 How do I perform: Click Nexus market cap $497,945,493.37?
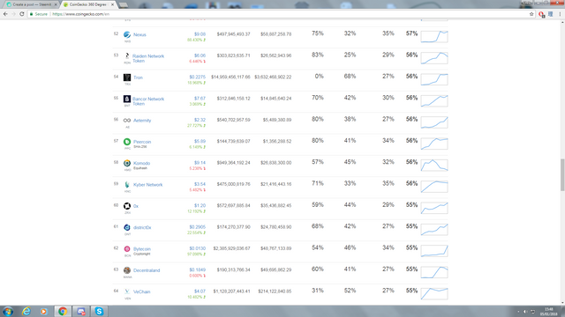pos(233,34)
